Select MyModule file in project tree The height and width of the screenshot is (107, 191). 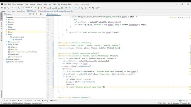[18, 40]
